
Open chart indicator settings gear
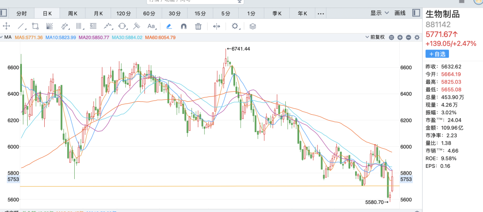click(417, 37)
